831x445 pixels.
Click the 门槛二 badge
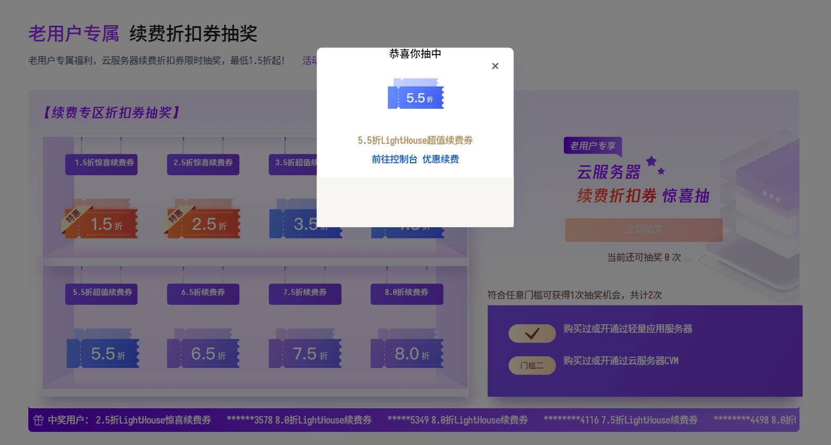point(532,366)
